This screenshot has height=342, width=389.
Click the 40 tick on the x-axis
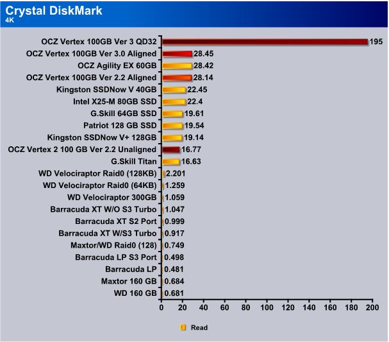pos(203,307)
